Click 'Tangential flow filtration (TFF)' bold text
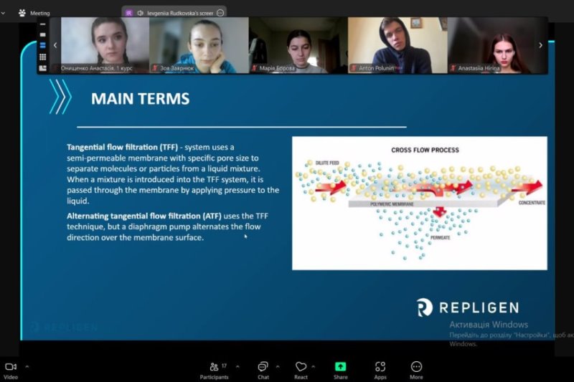Viewport: 574px width, 382px height. [x=122, y=148]
